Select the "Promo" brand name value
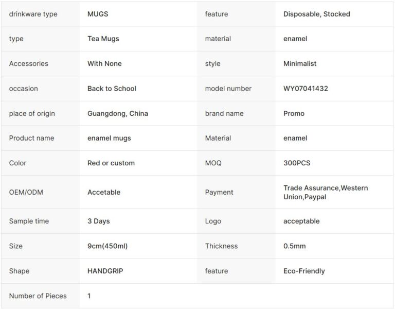395x309 pixels. [x=294, y=113]
